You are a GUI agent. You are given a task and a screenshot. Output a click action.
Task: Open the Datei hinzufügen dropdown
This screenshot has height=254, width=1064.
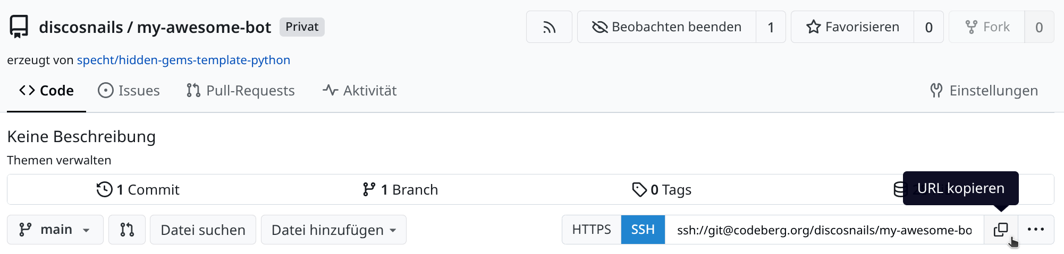pyautogui.click(x=334, y=230)
